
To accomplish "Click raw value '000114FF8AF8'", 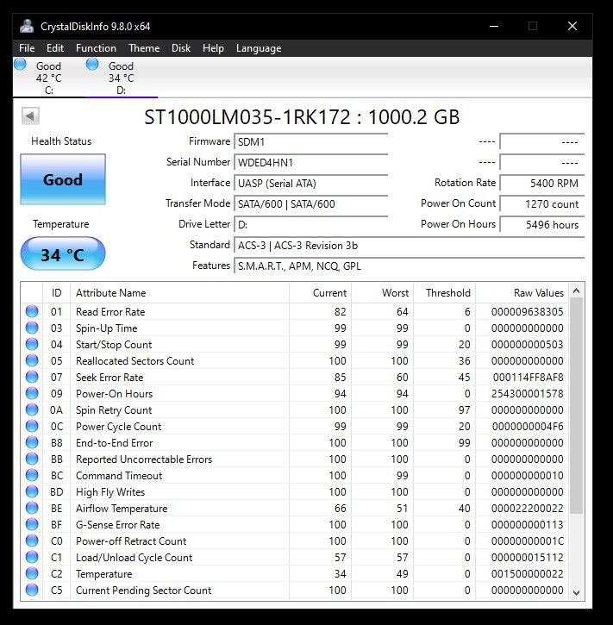I will pyautogui.click(x=529, y=377).
